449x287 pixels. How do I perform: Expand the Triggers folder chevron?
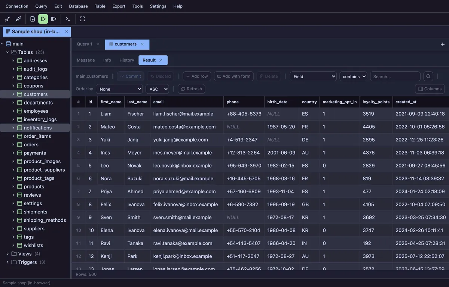[x=7, y=262]
